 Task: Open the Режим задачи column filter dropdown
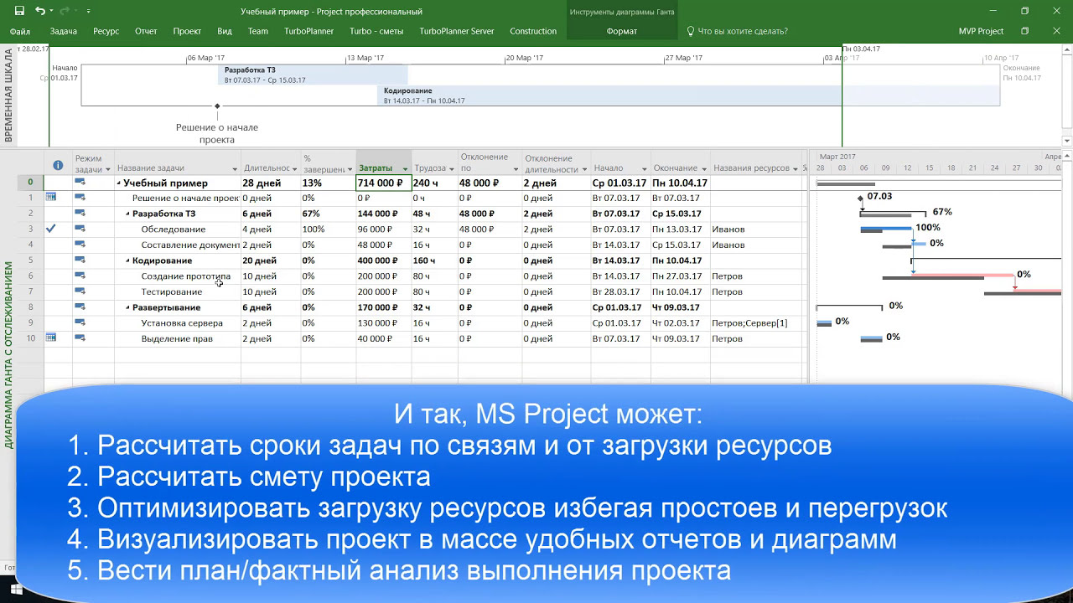(109, 169)
